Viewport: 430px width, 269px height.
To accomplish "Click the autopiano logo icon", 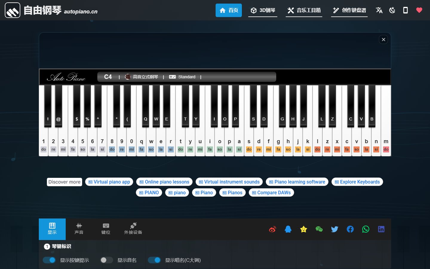I will [x=13, y=10].
